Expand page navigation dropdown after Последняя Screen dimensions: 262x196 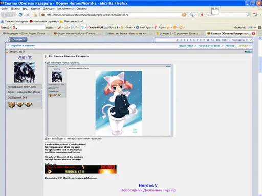coord(250,40)
